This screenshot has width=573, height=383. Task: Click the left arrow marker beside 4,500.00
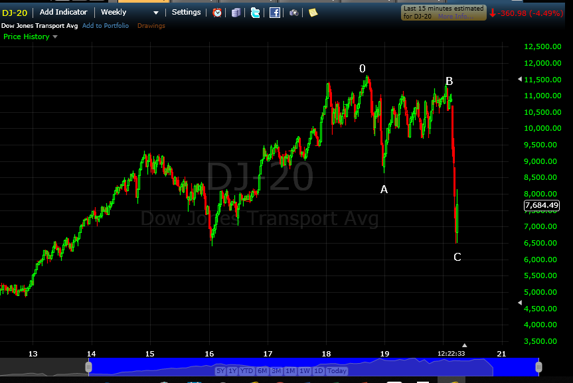(x=520, y=303)
